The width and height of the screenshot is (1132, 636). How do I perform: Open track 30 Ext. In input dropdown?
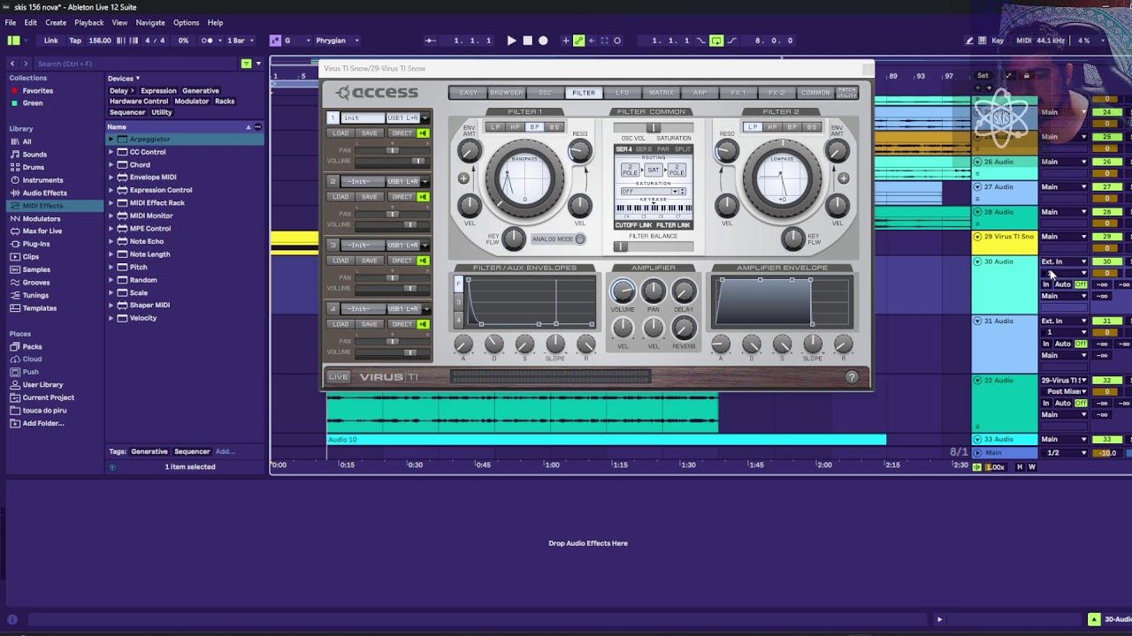point(1064,261)
